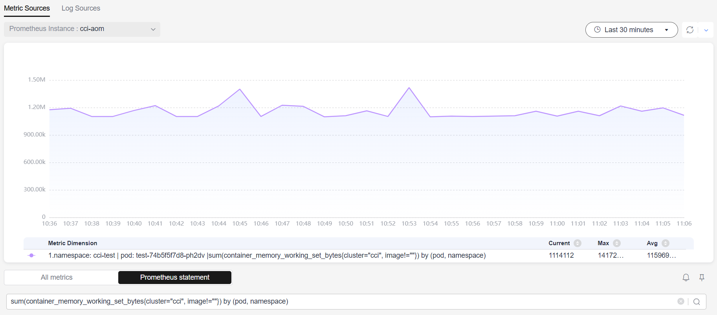Click the 10:36 x-axis time label
The image size is (717, 315).
click(50, 224)
